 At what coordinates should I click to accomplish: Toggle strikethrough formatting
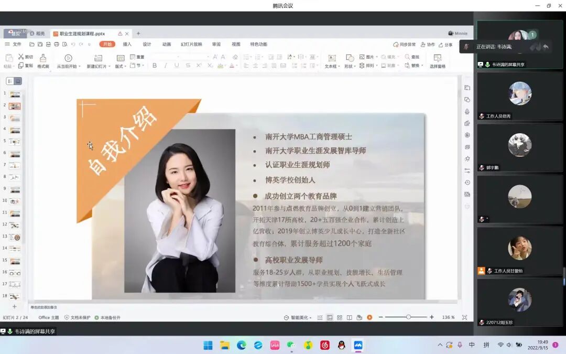[188, 66]
